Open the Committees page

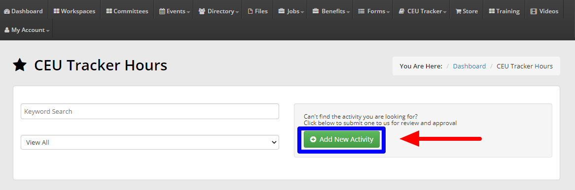point(127,11)
